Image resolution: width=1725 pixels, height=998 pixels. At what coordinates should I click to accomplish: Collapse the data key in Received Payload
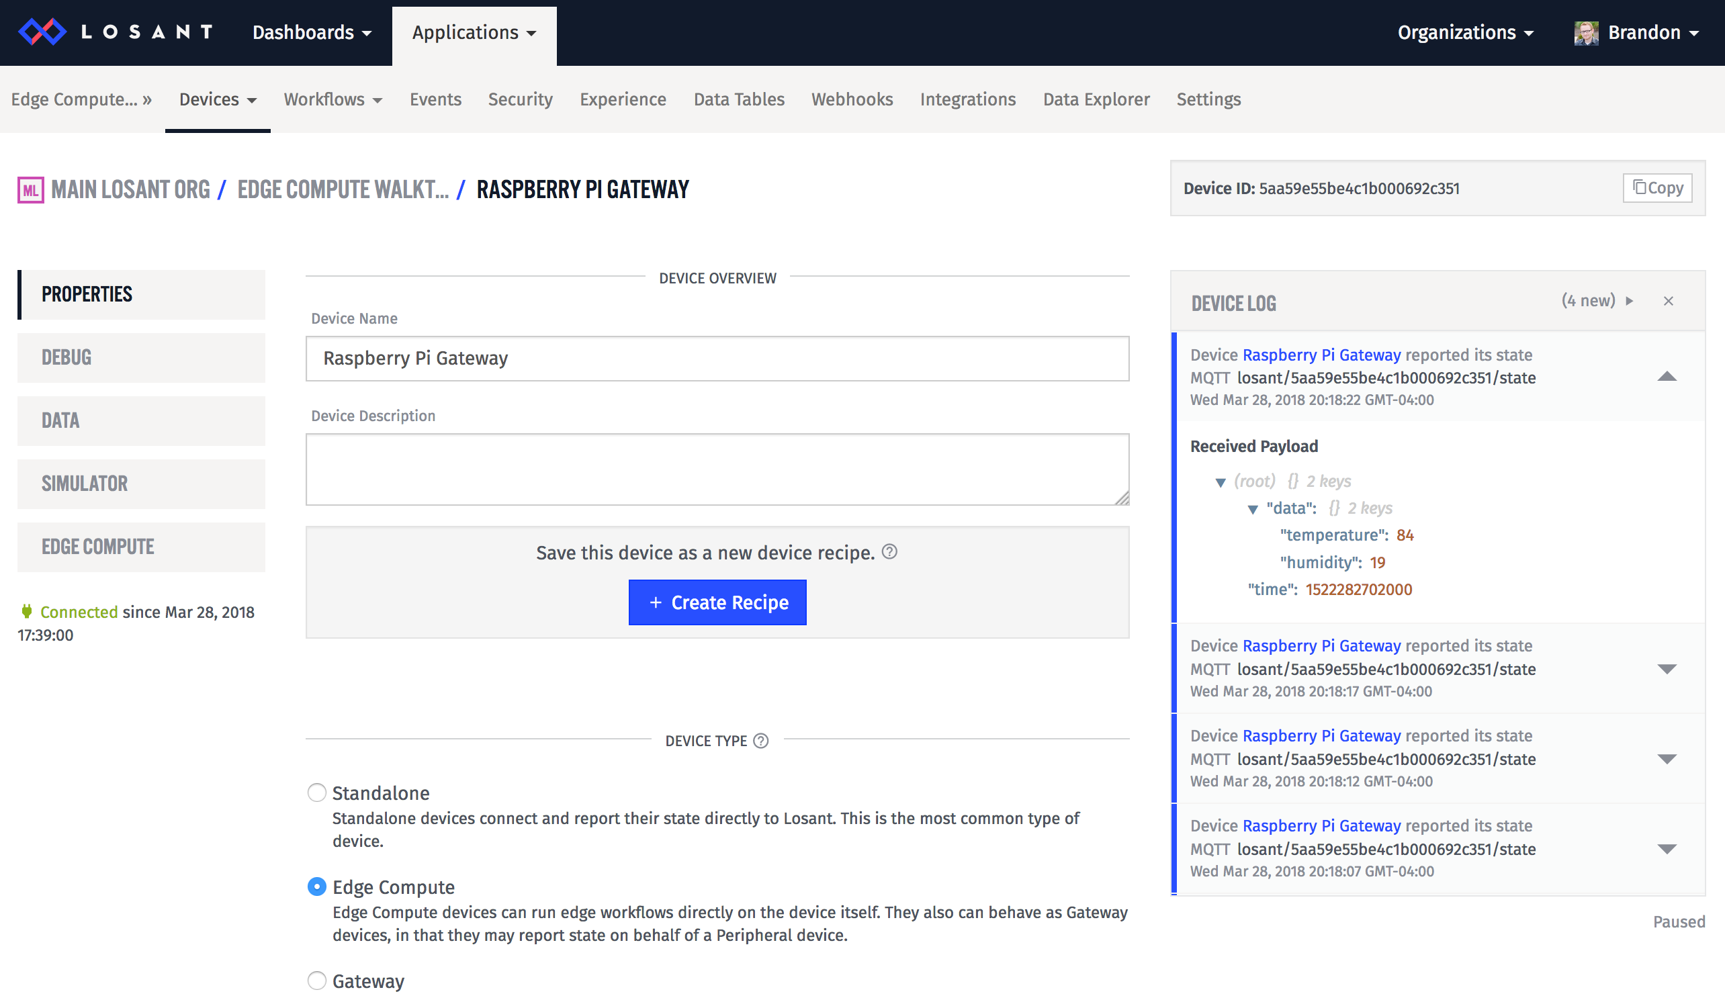1253,508
